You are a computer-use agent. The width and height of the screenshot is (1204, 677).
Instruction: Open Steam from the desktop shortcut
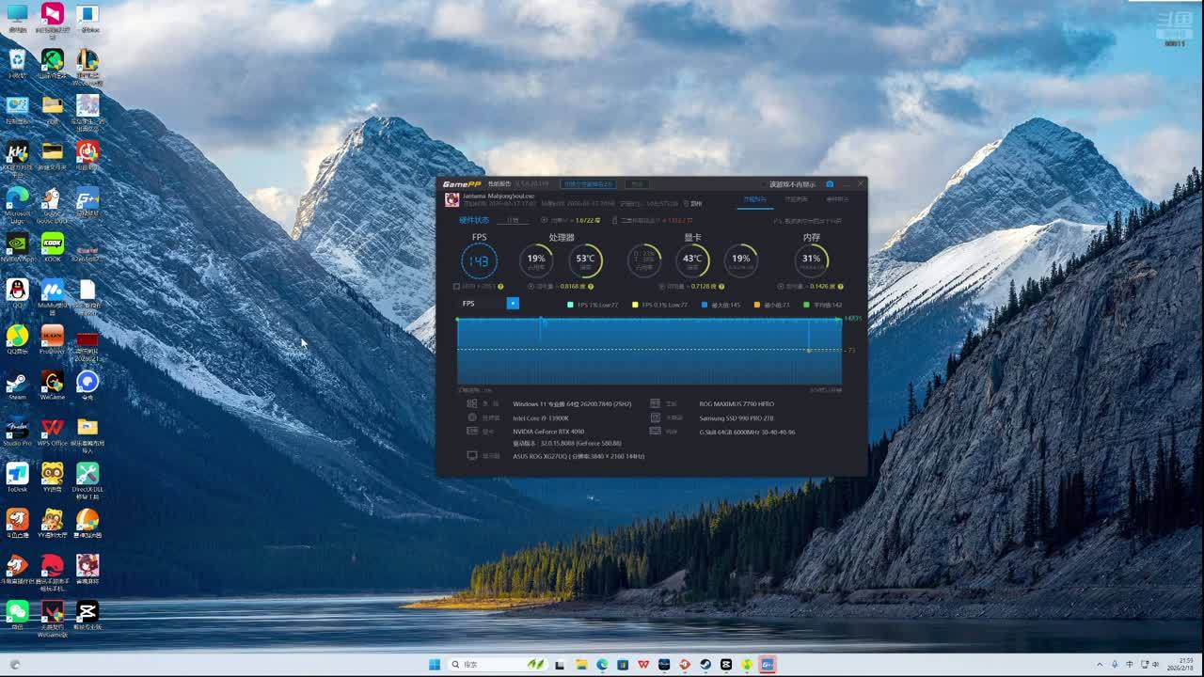tap(17, 384)
